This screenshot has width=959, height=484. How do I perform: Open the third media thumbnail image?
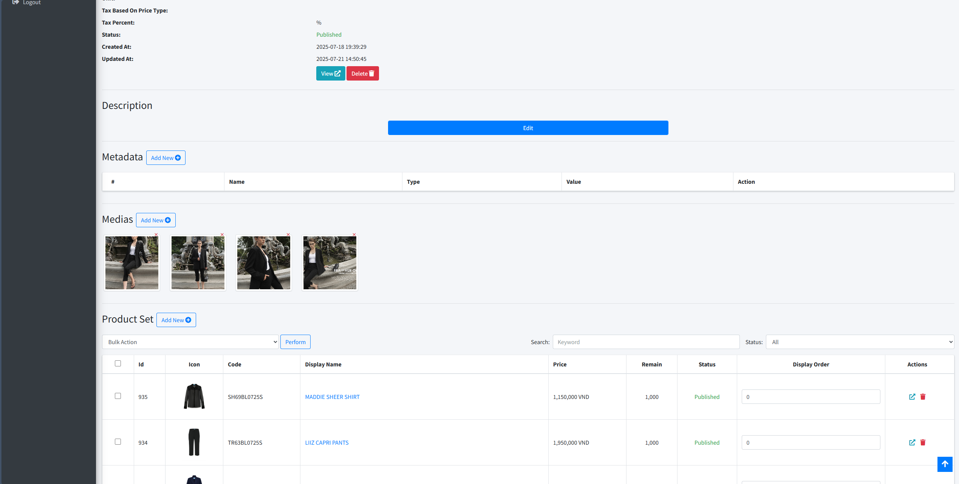click(x=264, y=263)
